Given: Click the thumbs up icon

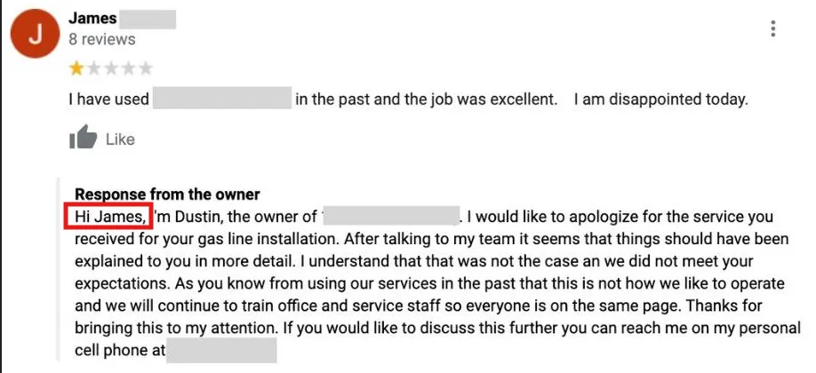Looking at the screenshot, I should pyautogui.click(x=83, y=139).
